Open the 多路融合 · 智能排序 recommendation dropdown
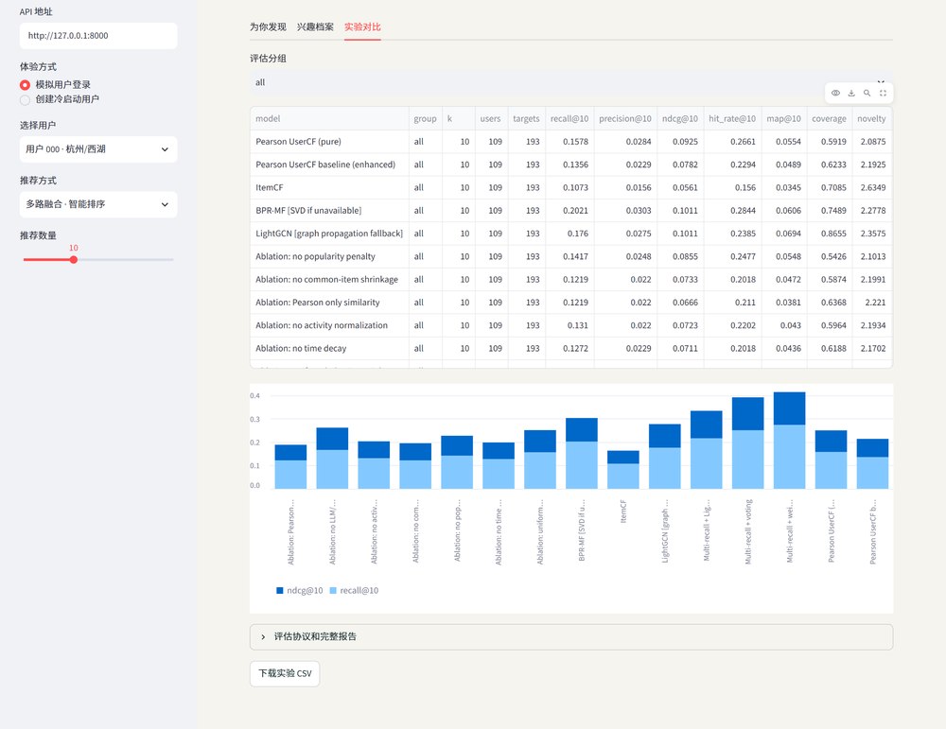The image size is (946, 729). coord(98,204)
